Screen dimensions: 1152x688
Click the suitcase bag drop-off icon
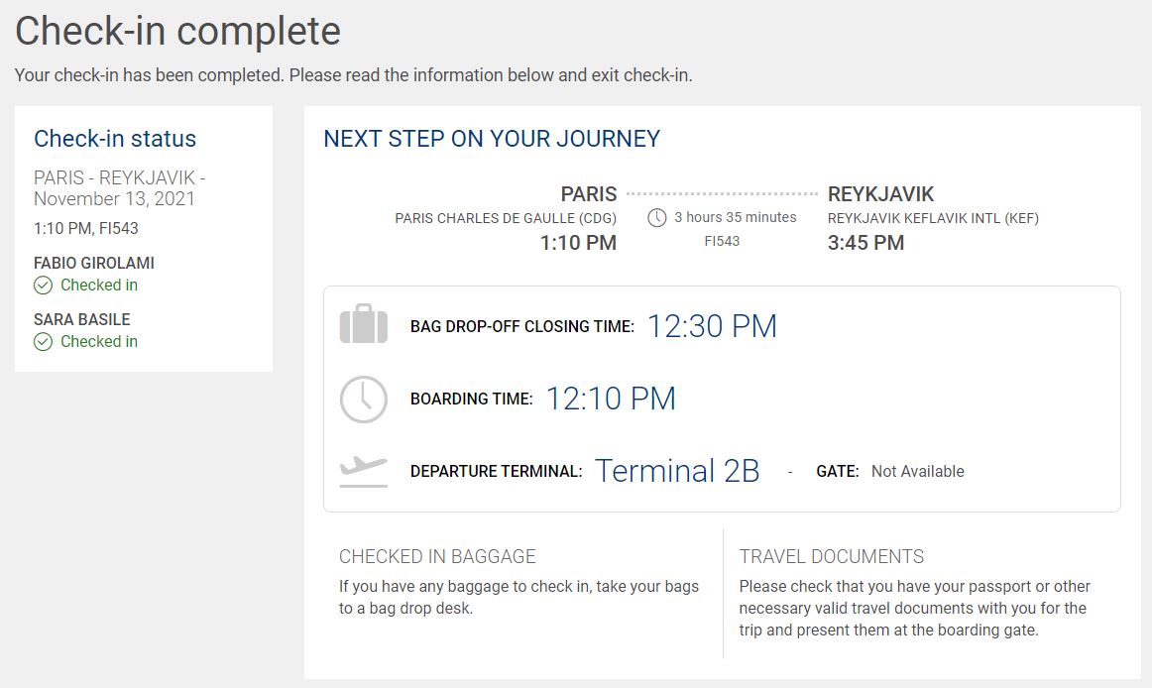click(x=364, y=323)
